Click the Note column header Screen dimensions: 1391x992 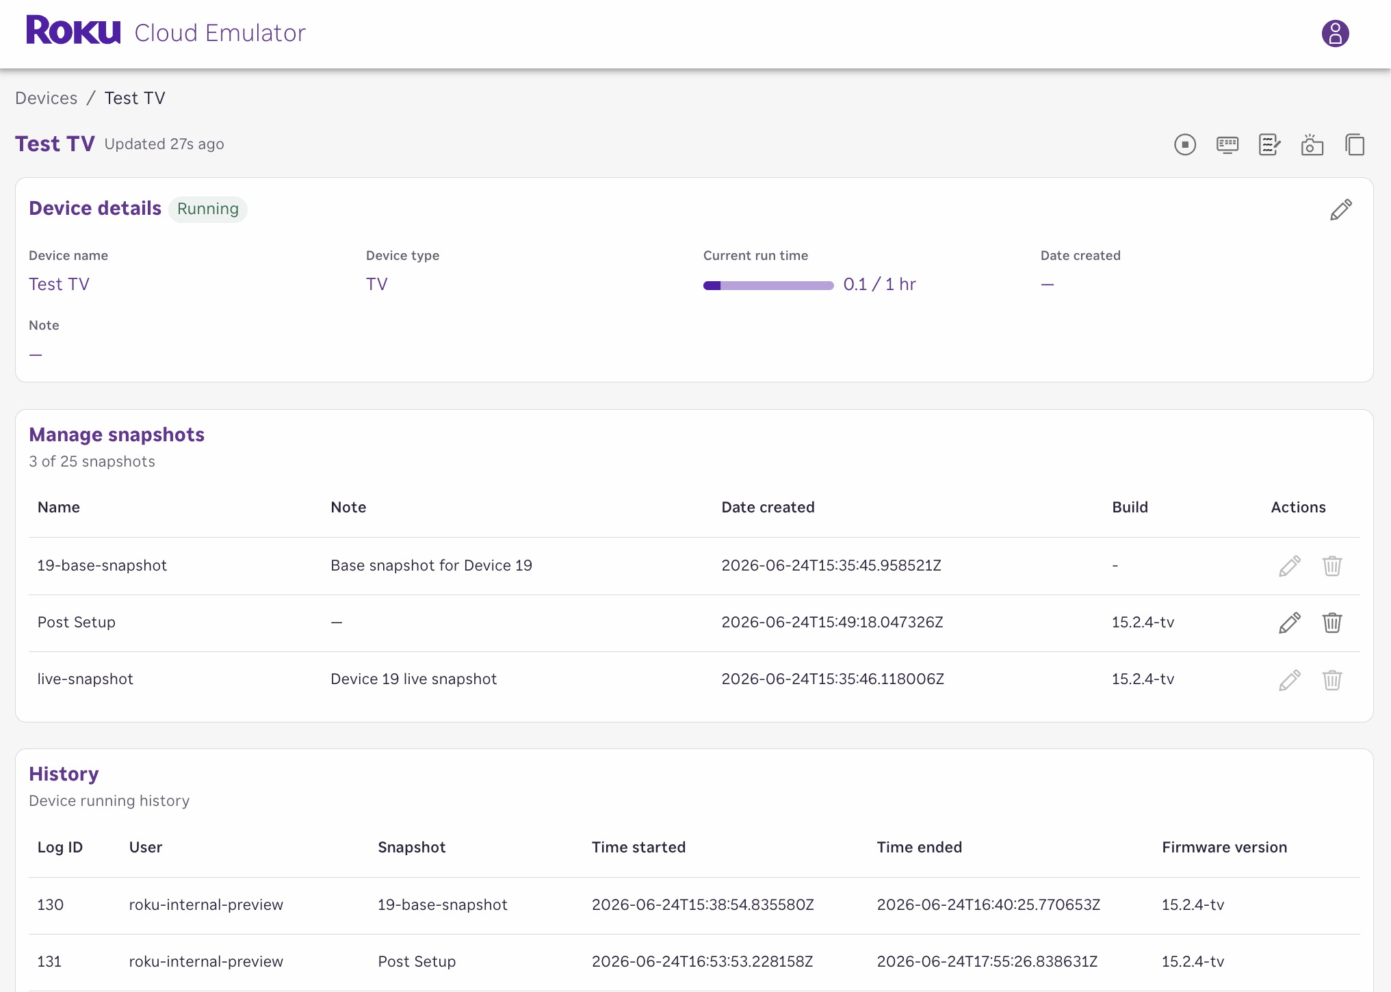pos(348,507)
